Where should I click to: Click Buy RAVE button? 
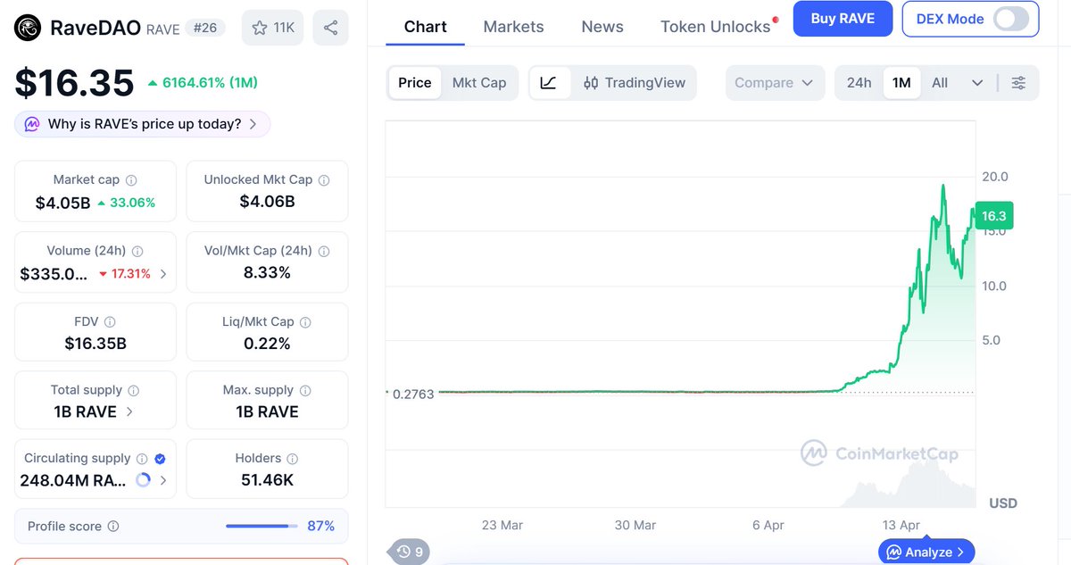coord(843,19)
